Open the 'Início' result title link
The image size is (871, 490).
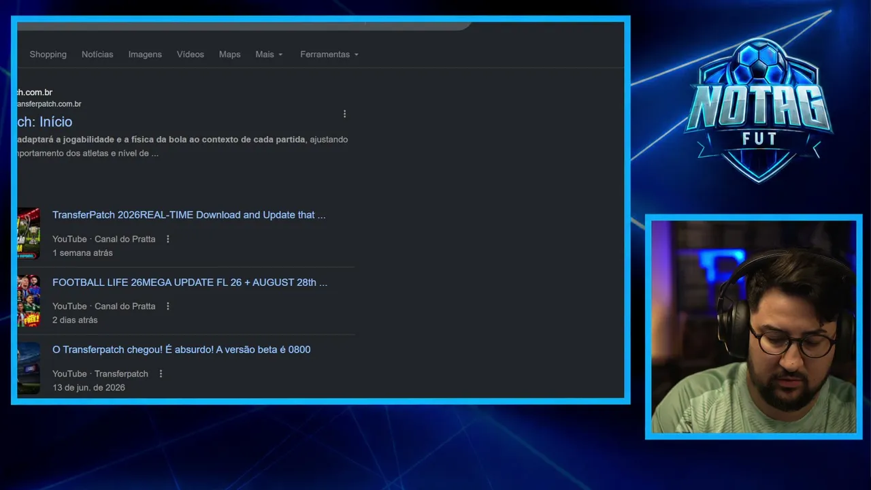[45, 122]
